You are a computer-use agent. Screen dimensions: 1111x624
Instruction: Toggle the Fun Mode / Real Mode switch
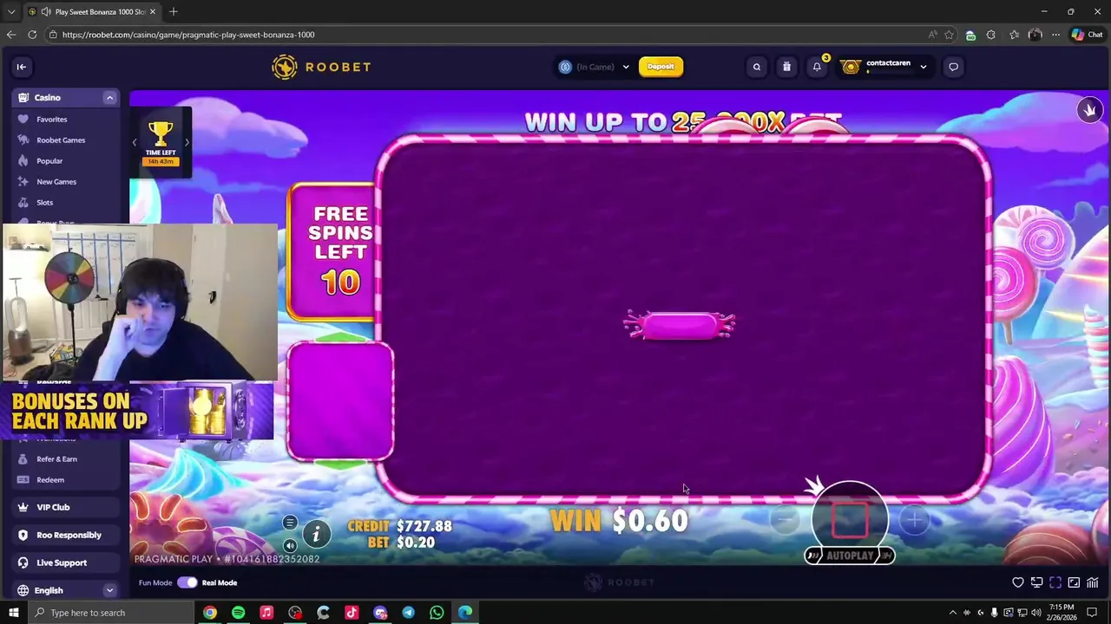(x=187, y=582)
